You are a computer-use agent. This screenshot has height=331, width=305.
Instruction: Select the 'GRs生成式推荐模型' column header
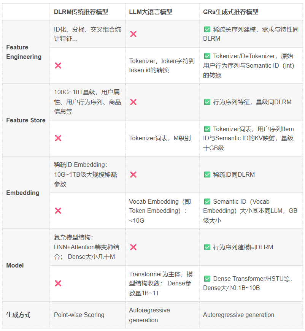[x=230, y=12]
